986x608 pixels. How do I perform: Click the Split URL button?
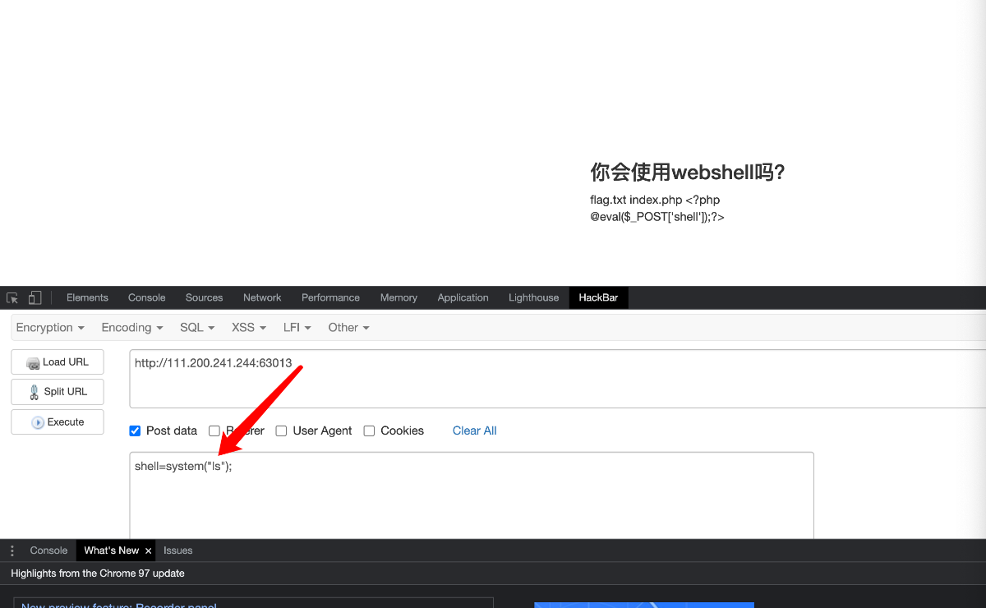pos(58,392)
